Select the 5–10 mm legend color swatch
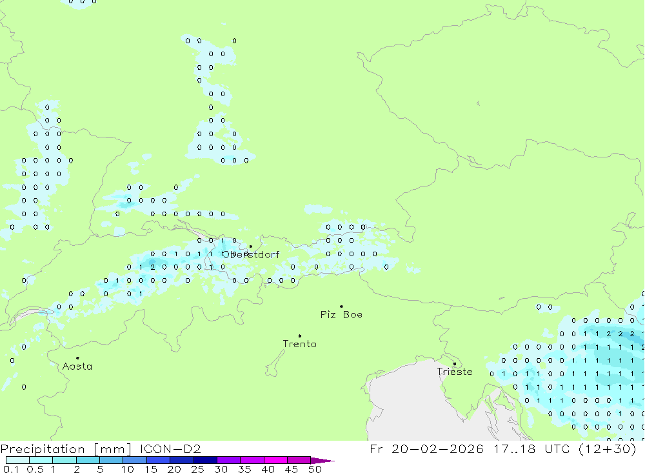The width and height of the screenshot is (645, 473). (112, 460)
